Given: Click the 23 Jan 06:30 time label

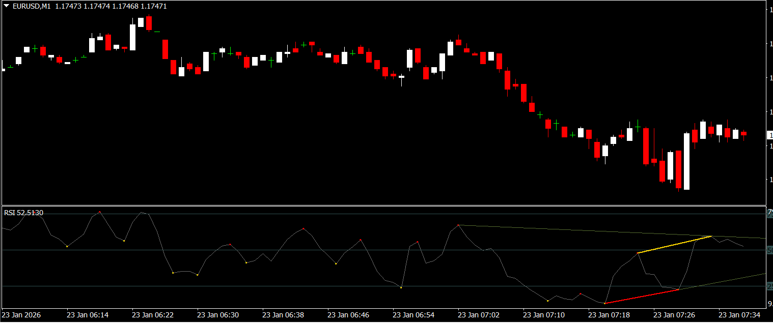Looking at the screenshot, I should pyautogui.click(x=218, y=315).
